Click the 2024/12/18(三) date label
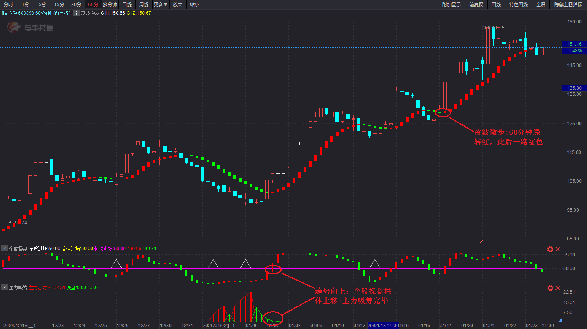 [x=19, y=326]
